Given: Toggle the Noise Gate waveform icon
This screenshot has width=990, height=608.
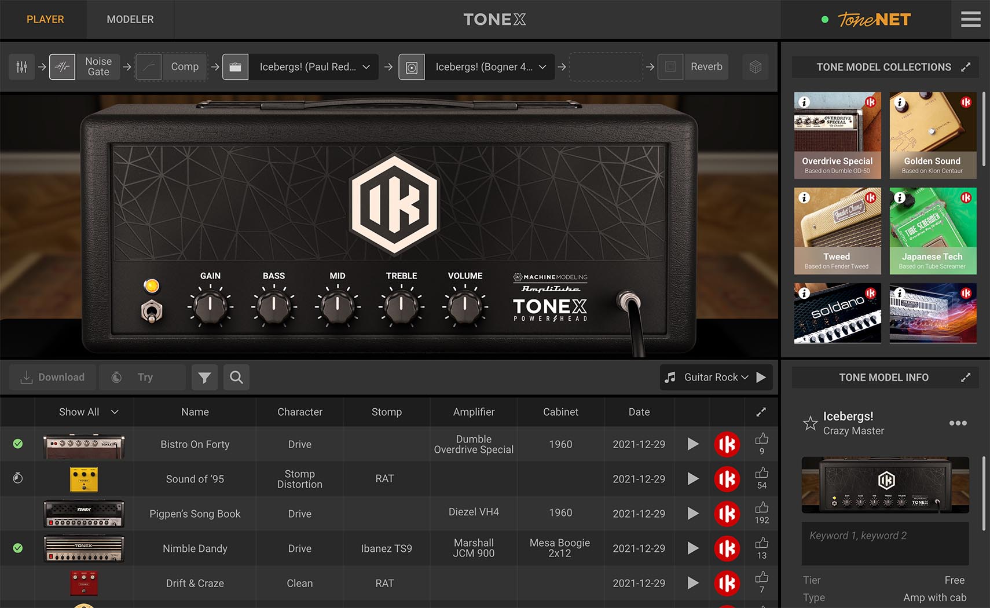Looking at the screenshot, I should pos(62,67).
